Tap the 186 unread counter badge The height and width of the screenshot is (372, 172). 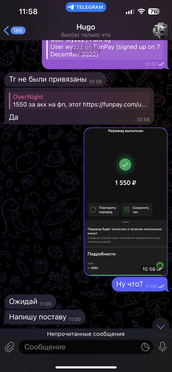pos(18,31)
